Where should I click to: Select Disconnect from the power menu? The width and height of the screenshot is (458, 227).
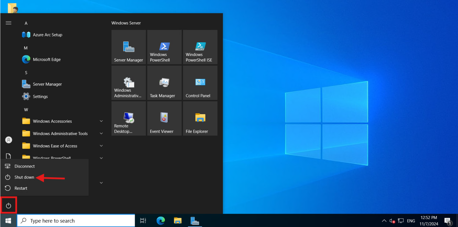click(24, 166)
